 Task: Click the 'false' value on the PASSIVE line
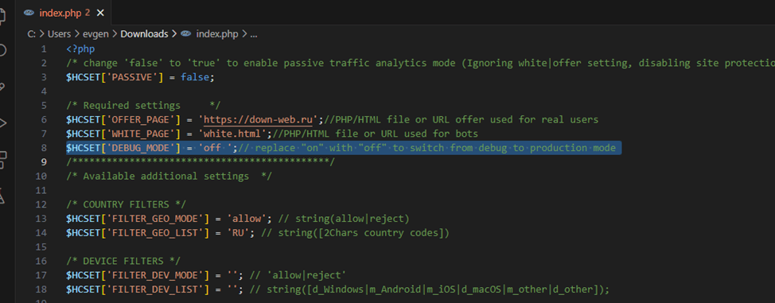(195, 77)
